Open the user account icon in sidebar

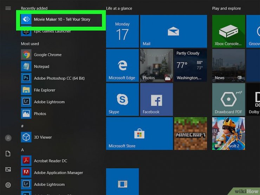[x=8, y=138]
